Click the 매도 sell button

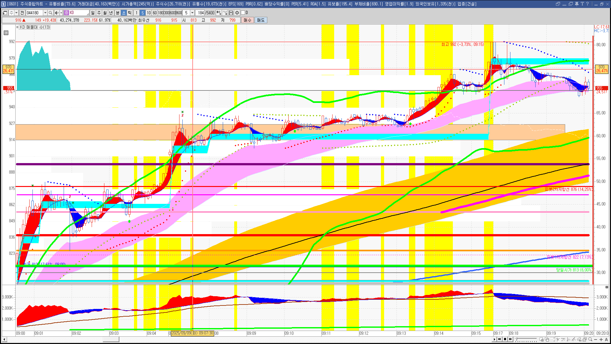click(261, 20)
